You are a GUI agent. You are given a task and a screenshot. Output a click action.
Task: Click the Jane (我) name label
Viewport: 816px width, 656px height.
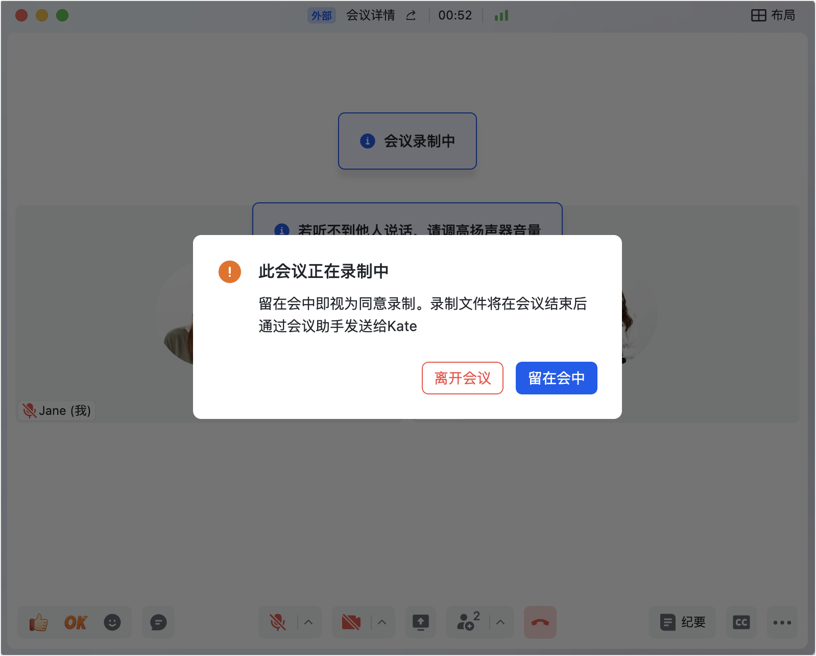pyautogui.click(x=57, y=411)
